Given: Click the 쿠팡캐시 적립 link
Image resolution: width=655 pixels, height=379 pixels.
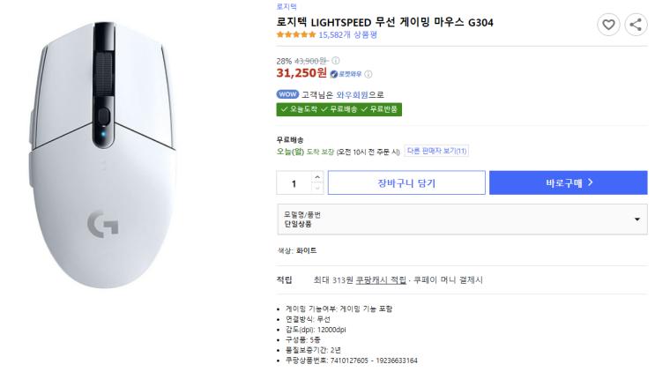Looking at the screenshot, I should point(381,279).
